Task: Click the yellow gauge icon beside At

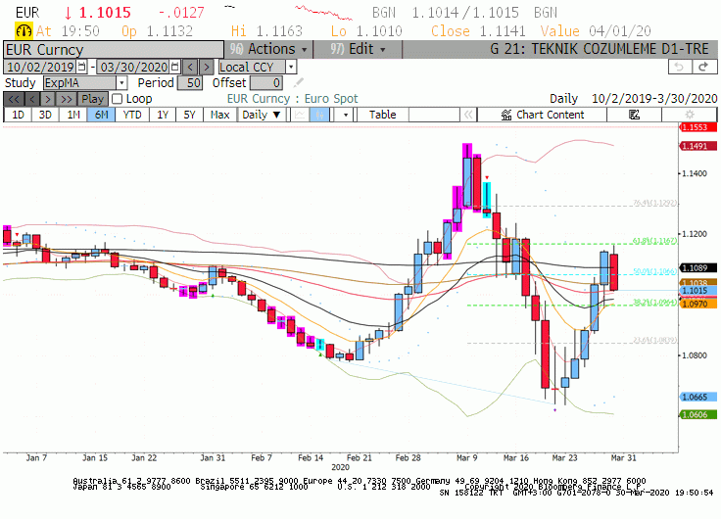Action: 24,30
